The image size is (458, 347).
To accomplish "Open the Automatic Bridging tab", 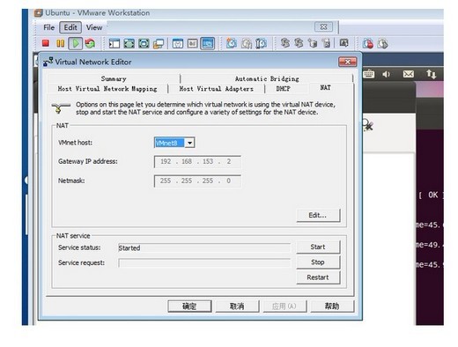I will [x=267, y=78].
